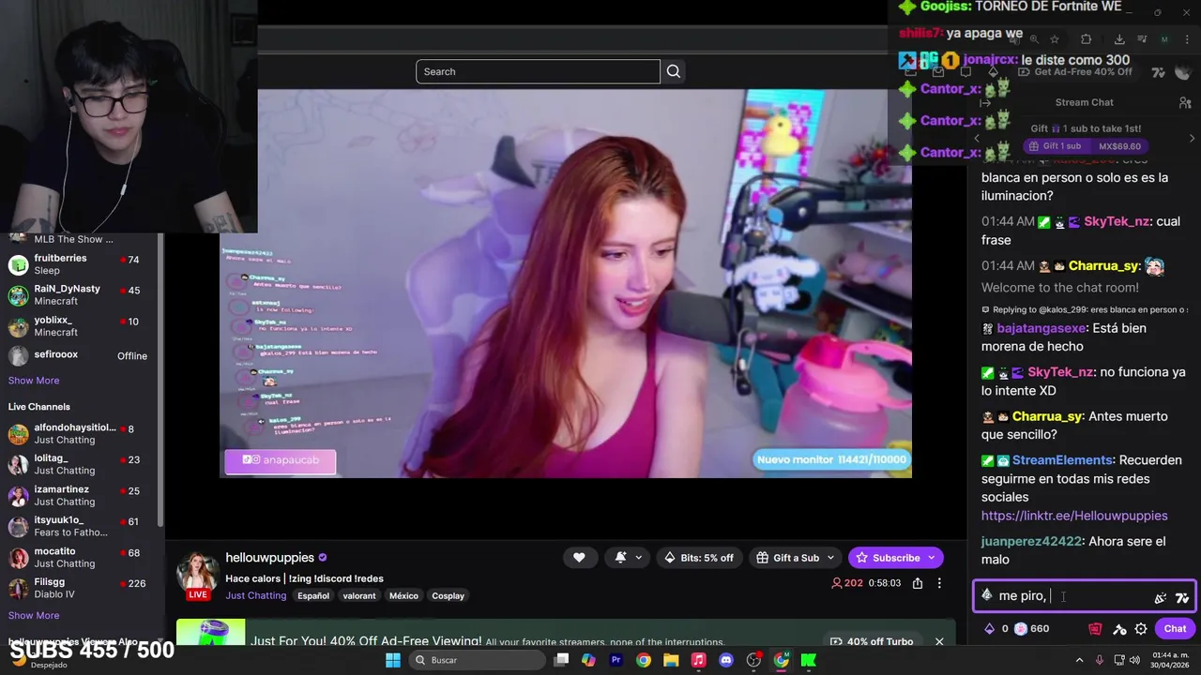Screen dimensions: 1201x675
Task: Open the browser media control icon
Action: 1140,39
